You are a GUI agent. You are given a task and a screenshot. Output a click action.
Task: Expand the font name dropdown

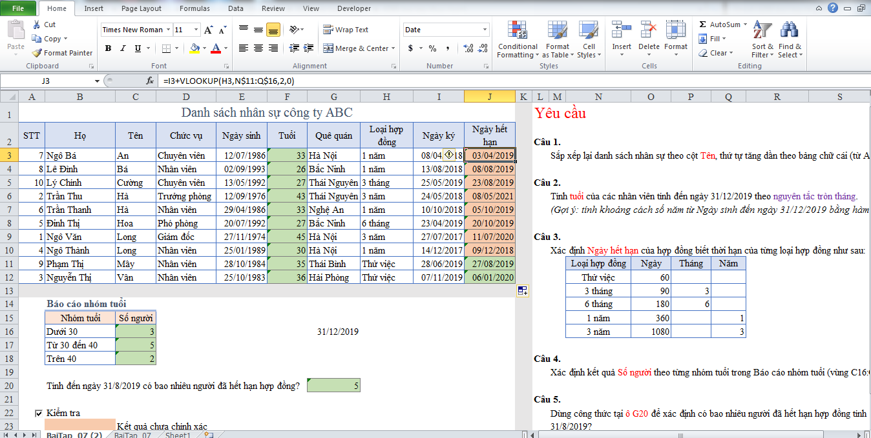pyautogui.click(x=169, y=30)
